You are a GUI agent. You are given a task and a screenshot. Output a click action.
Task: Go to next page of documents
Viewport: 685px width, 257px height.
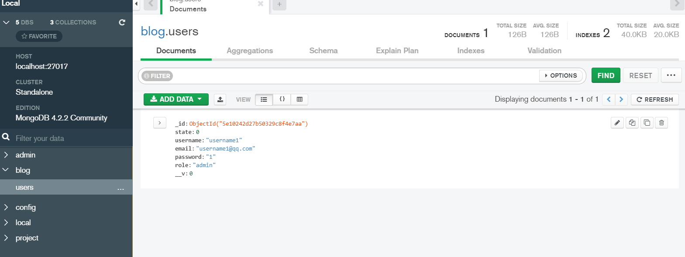pyautogui.click(x=621, y=99)
